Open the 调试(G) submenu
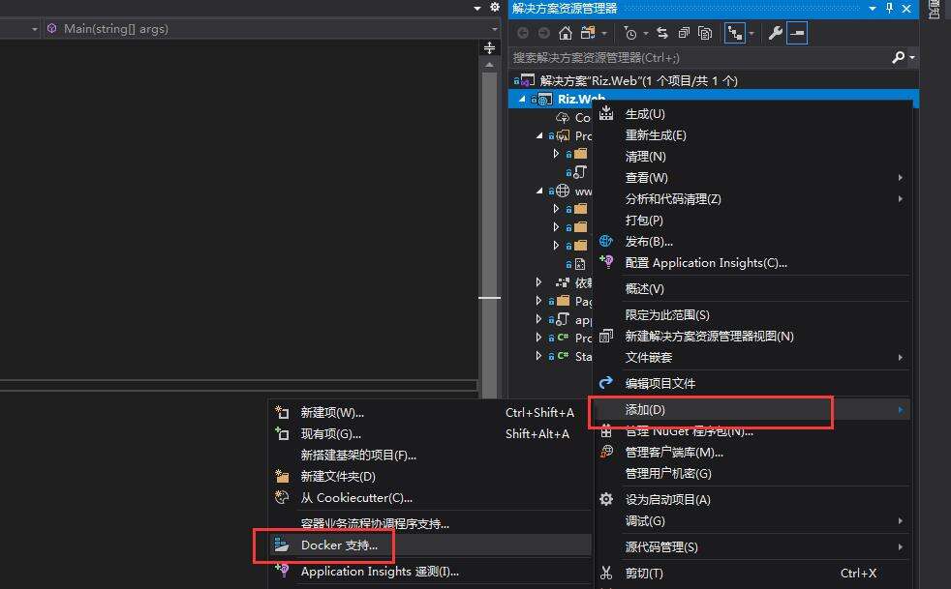The height and width of the screenshot is (589, 951). point(752,520)
